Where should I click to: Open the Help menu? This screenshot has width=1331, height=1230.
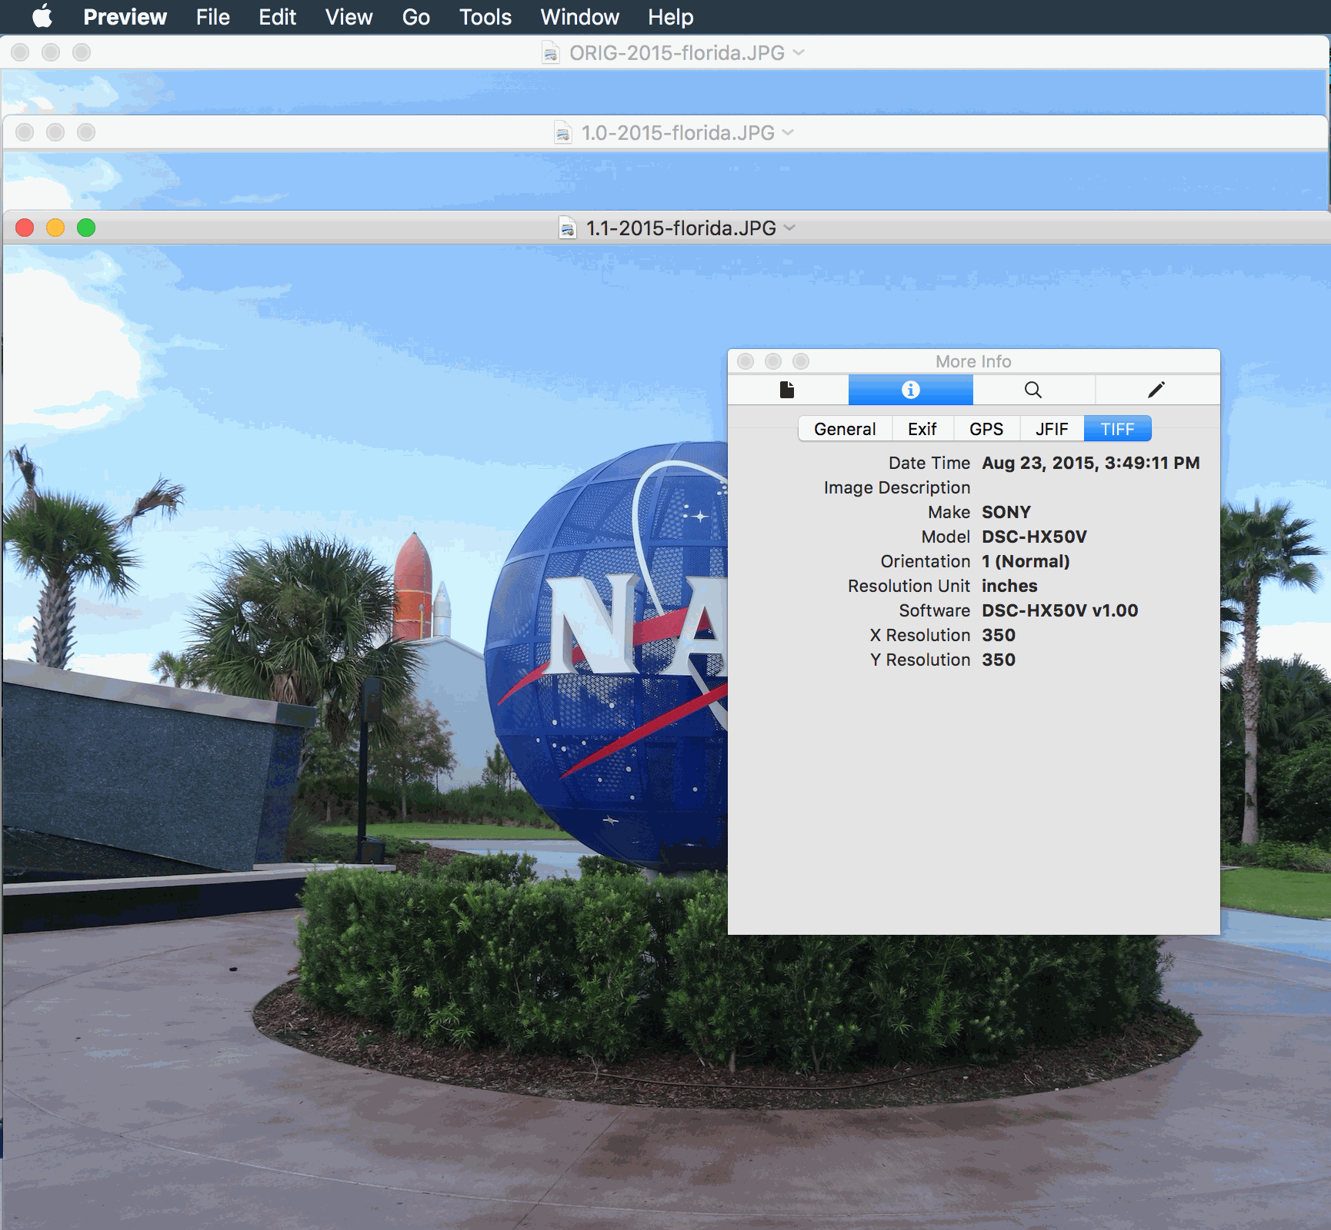(x=670, y=17)
